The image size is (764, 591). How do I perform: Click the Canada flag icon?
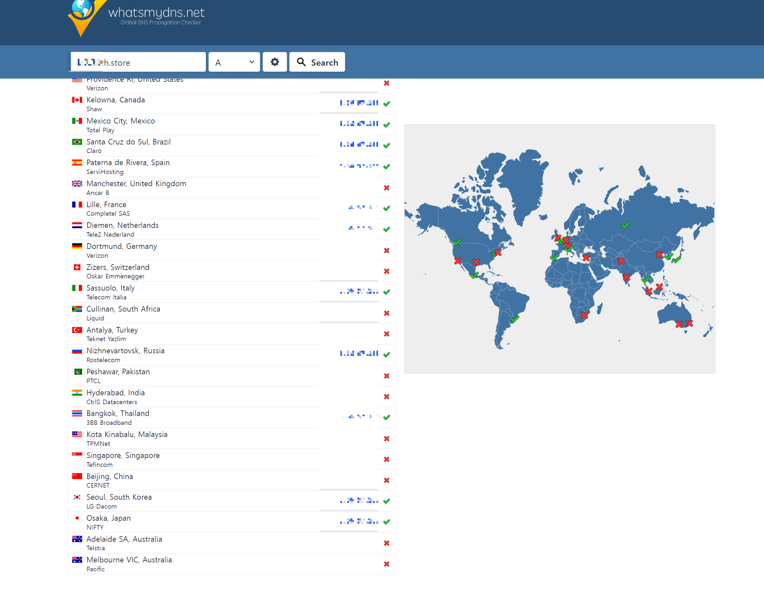[77, 100]
